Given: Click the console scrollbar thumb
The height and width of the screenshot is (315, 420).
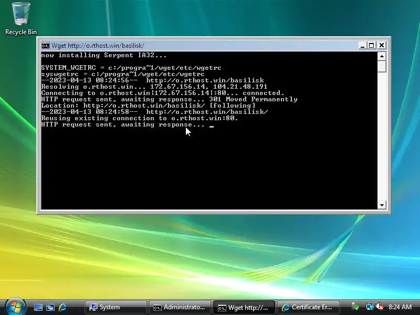Looking at the screenshot, I should click(x=382, y=66).
